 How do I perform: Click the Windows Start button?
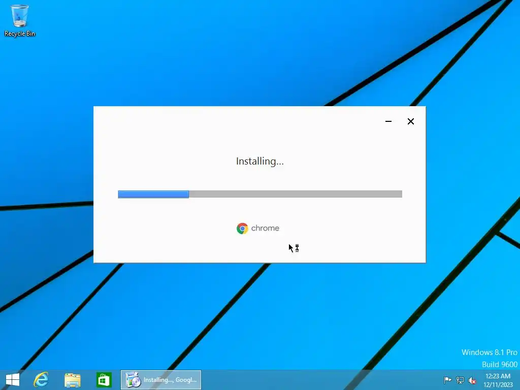tap(13, 380)
